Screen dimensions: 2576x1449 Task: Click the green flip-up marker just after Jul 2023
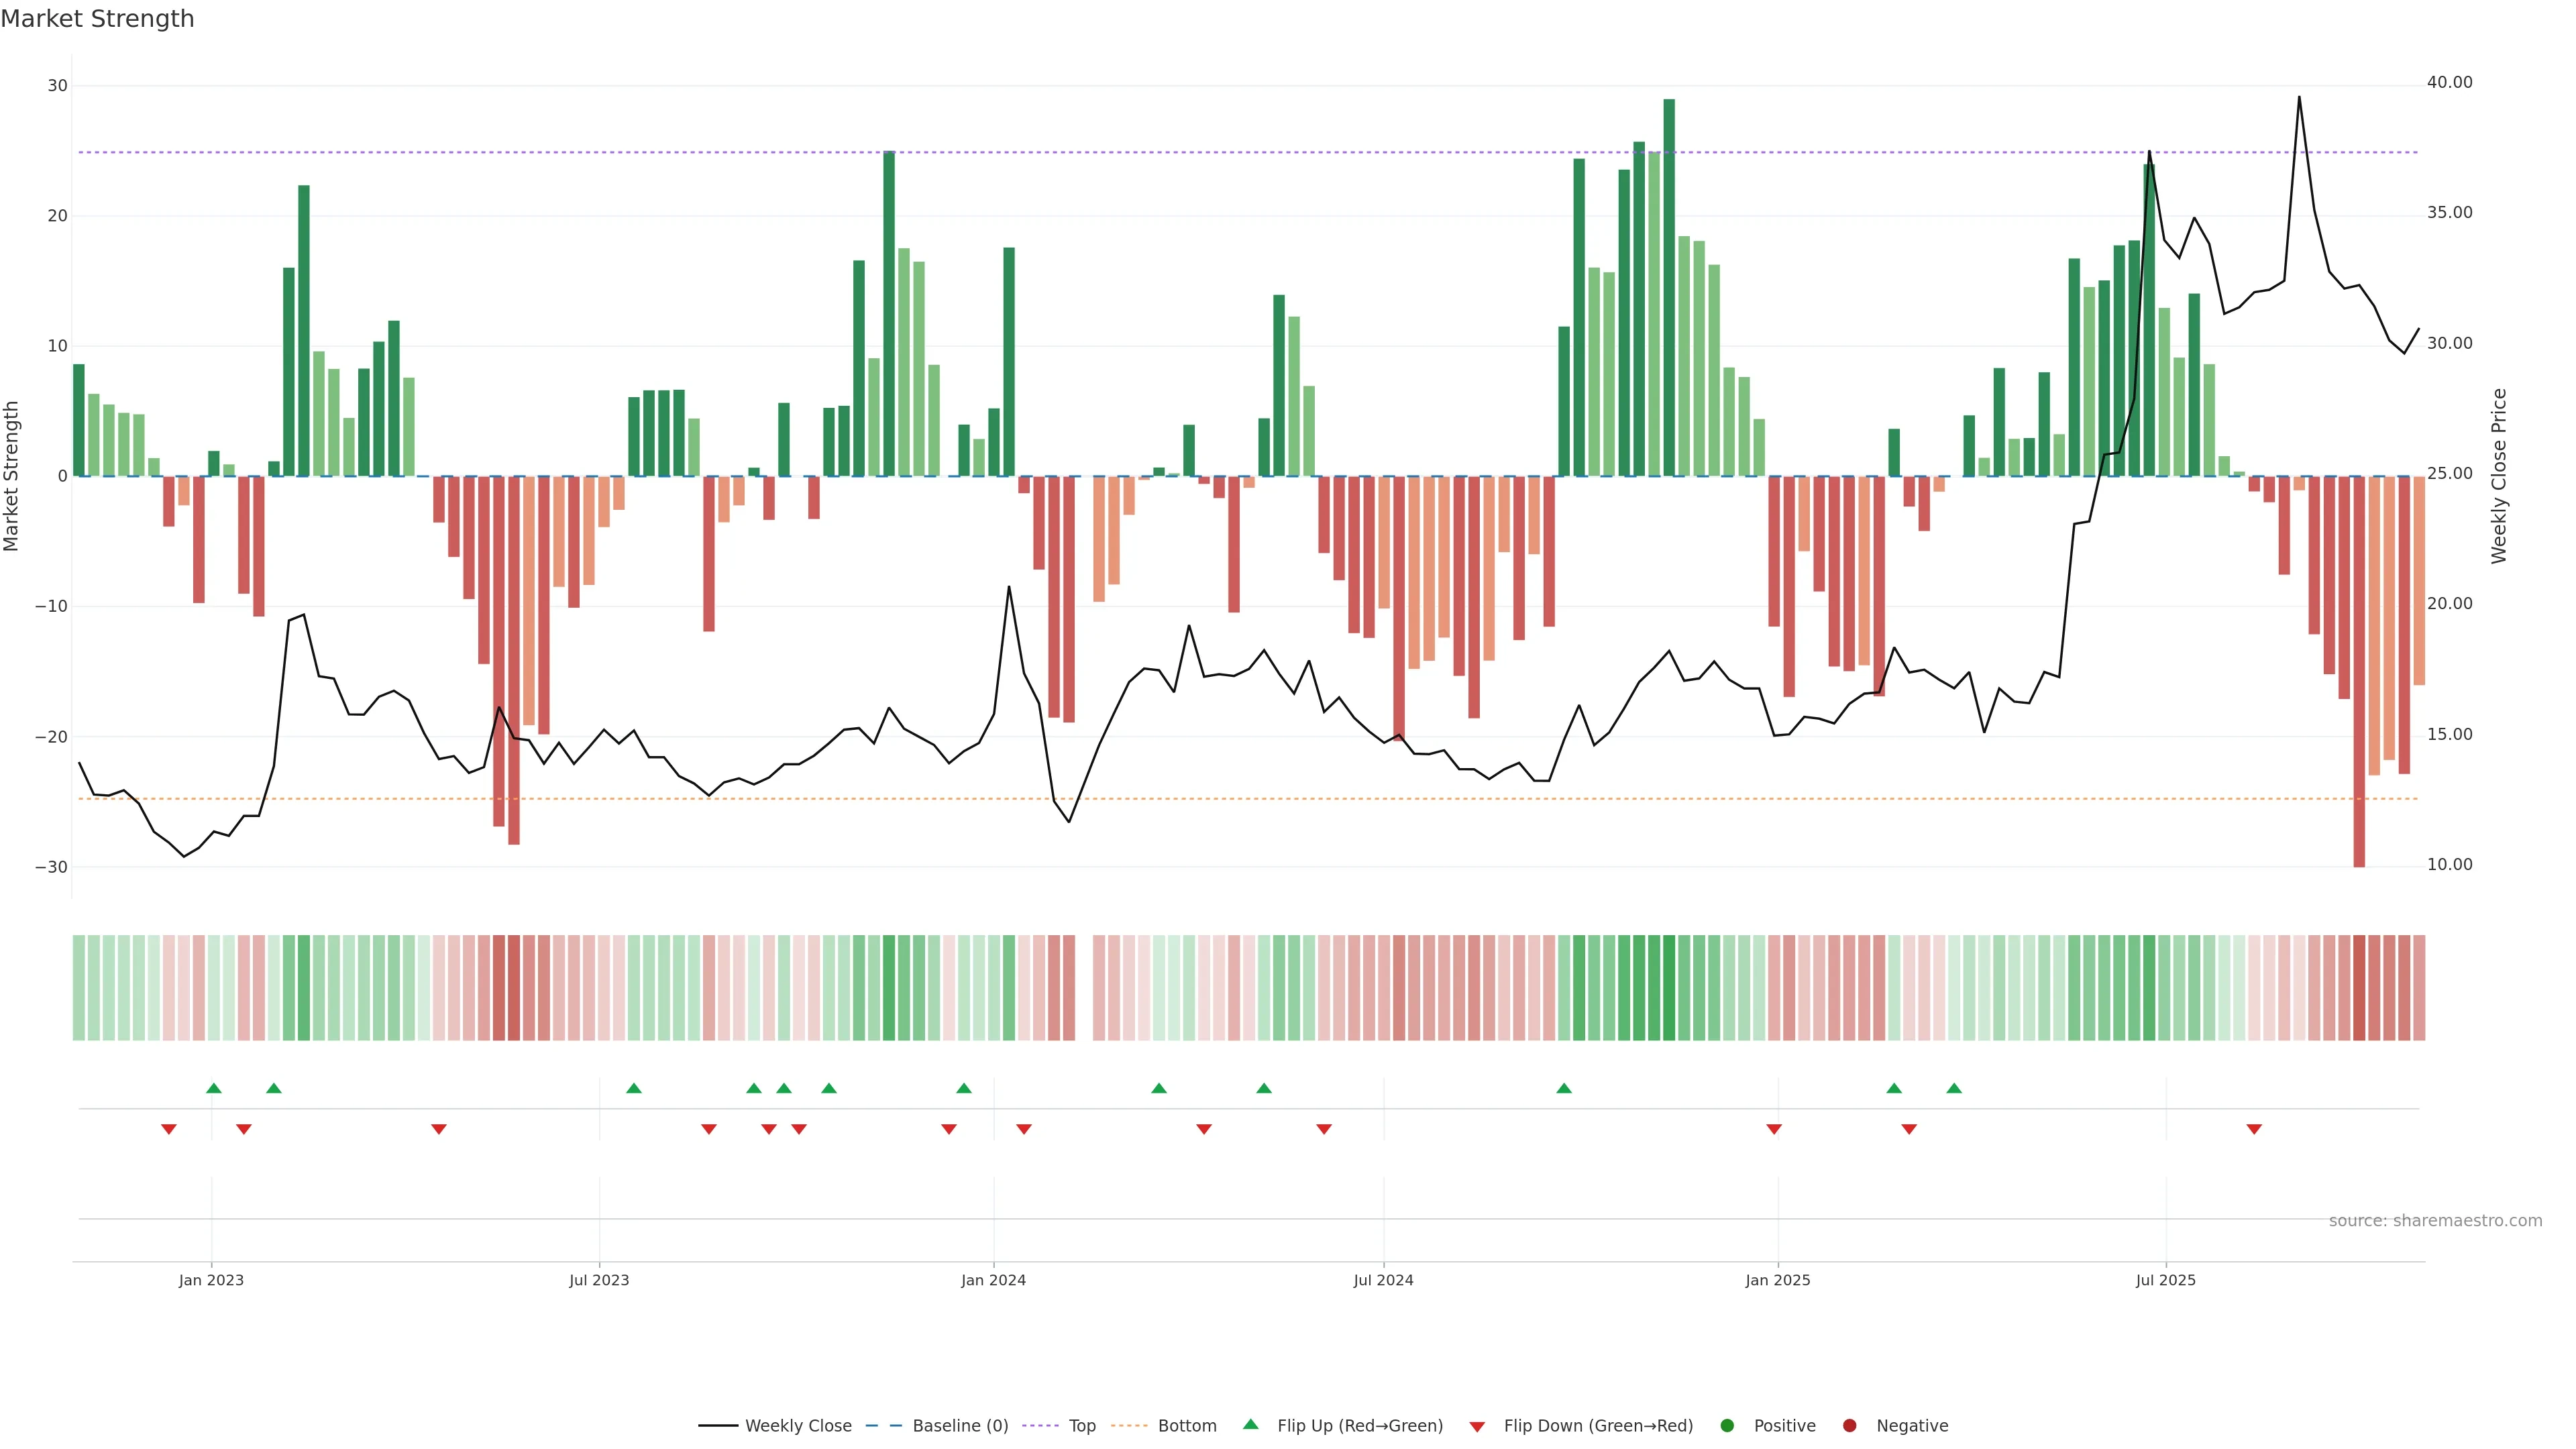(x=633, y=1088)
